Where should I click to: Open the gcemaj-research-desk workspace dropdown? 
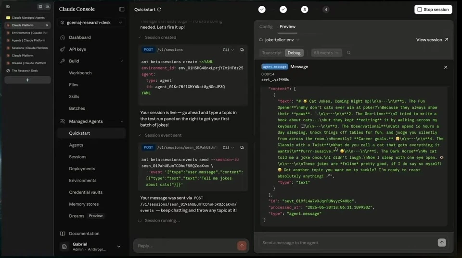click(91, 23)
